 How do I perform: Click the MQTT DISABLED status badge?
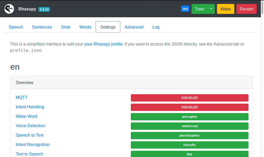pos(190,98)
